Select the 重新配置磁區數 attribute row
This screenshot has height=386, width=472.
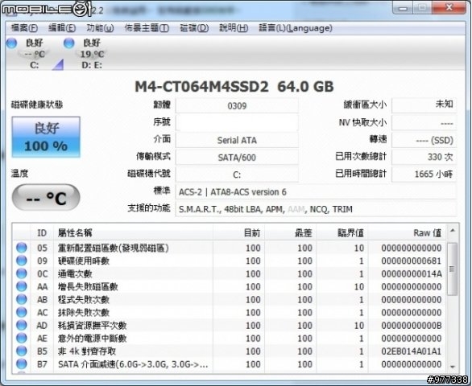(230, 248)
